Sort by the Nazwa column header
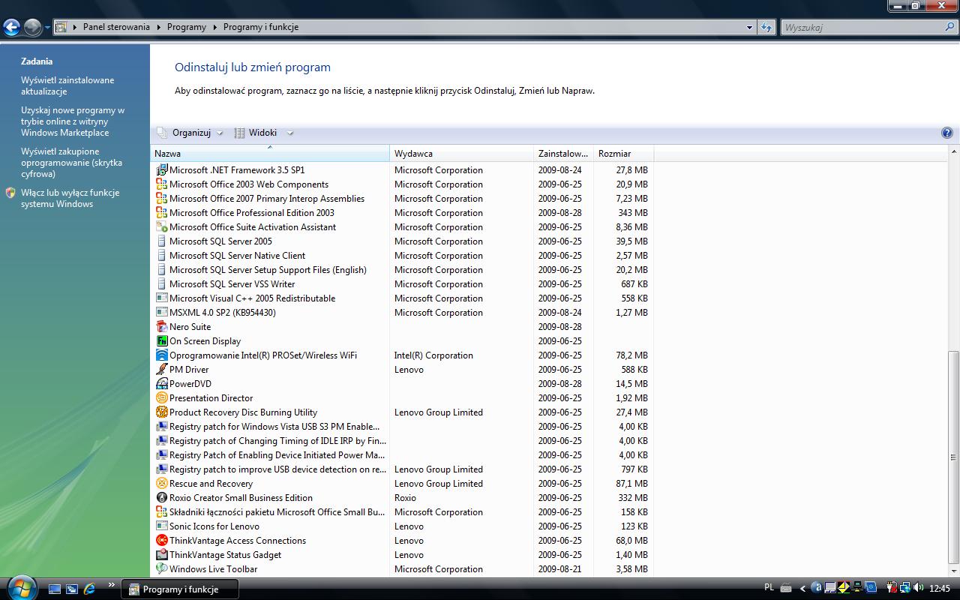Viewport: 960px width, 600px height. tap(270, 153)
